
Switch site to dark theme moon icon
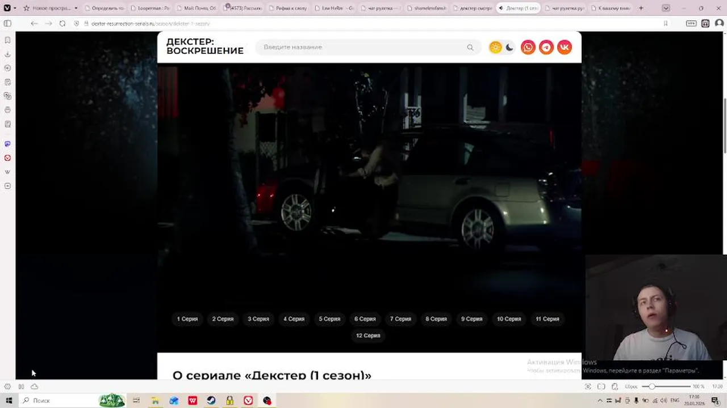tap(509, 47)
